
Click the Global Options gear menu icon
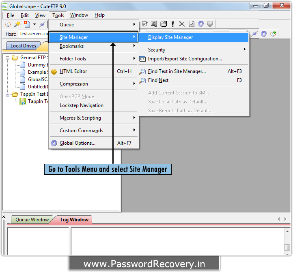(x=54, y=143)
